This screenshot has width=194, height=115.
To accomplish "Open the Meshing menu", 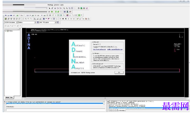I will 50,5.
